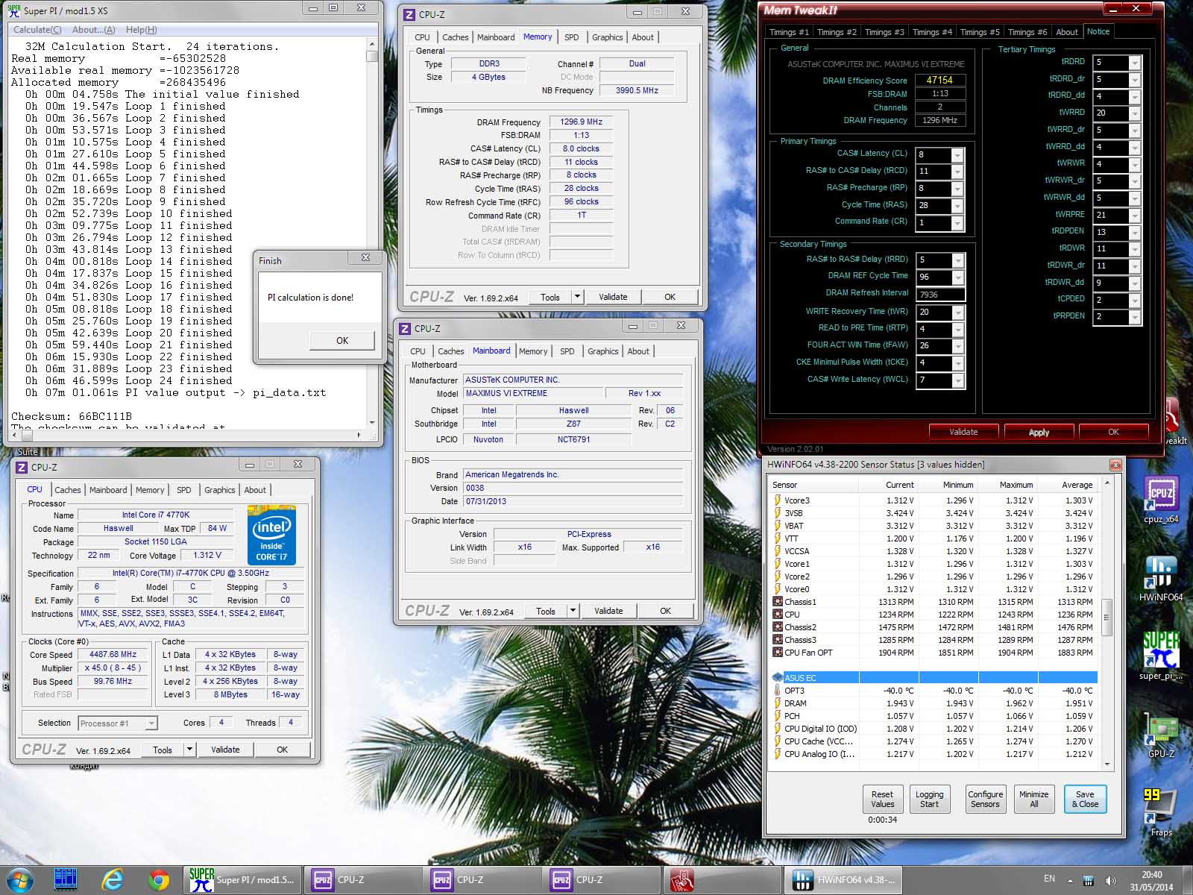Open the cpuz_x64 desktop shortcut
The height and width of the screenshot is (895, 1193).
(1161, 498)
